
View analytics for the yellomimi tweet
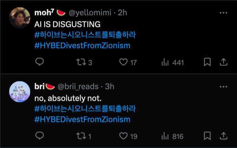pyautogui.click(x=165, y=62)
